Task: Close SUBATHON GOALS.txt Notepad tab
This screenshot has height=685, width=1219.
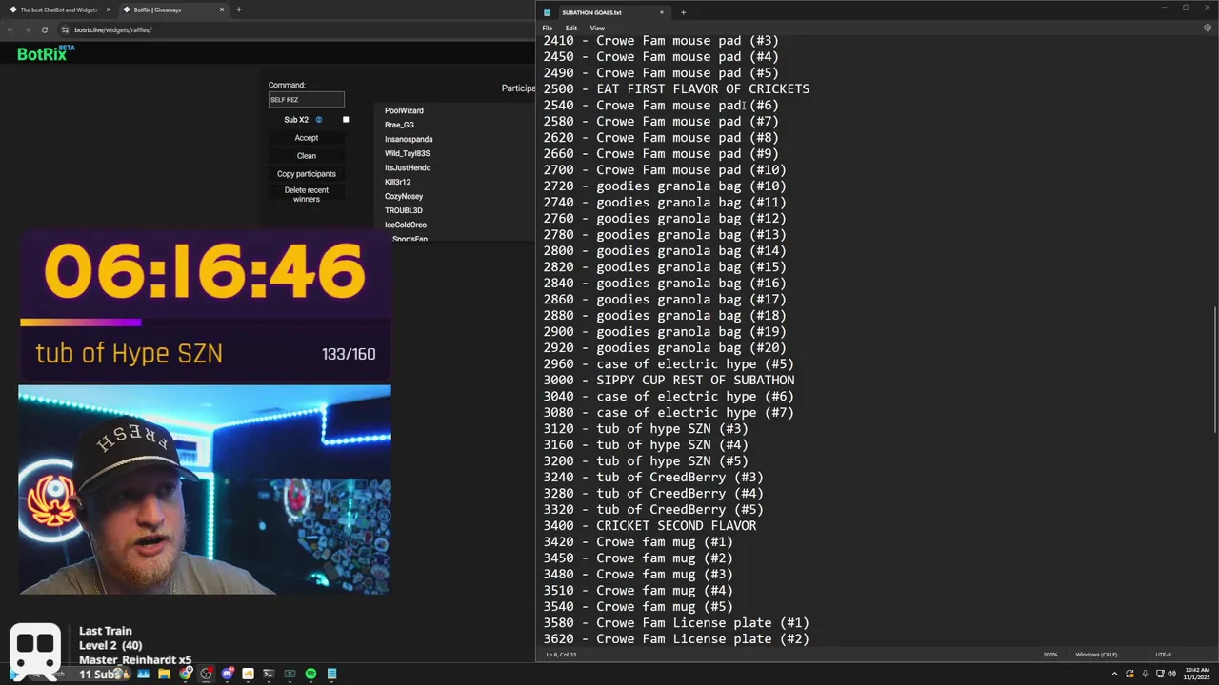Action: pos(661,12)
